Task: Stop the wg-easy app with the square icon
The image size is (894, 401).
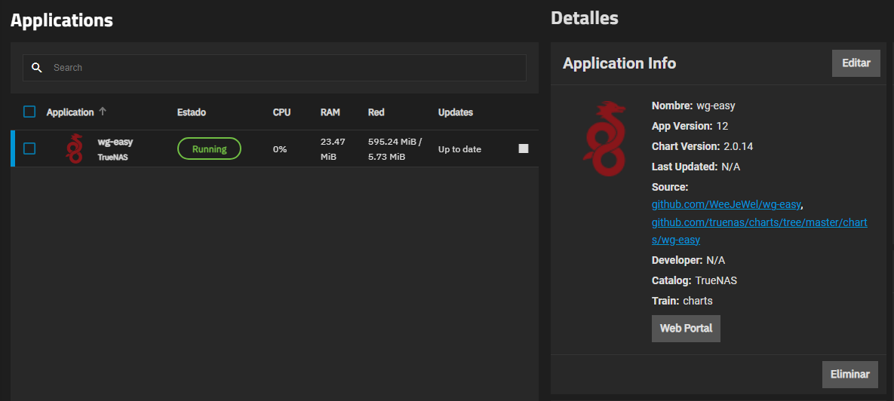Action: point(524,148)
